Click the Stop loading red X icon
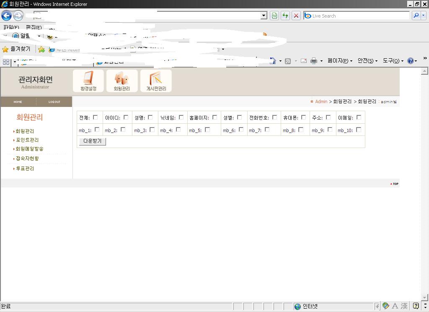Image resolution: width=429 pixels, height=312 pixels. click(296, 16)
